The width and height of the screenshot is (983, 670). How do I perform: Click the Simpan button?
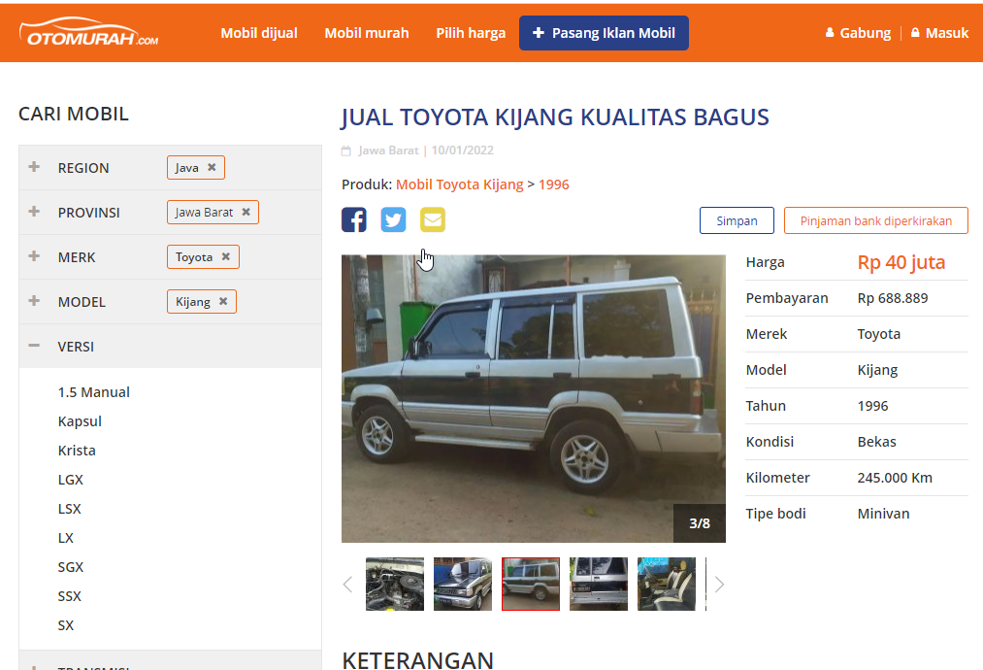click(737, 220)
